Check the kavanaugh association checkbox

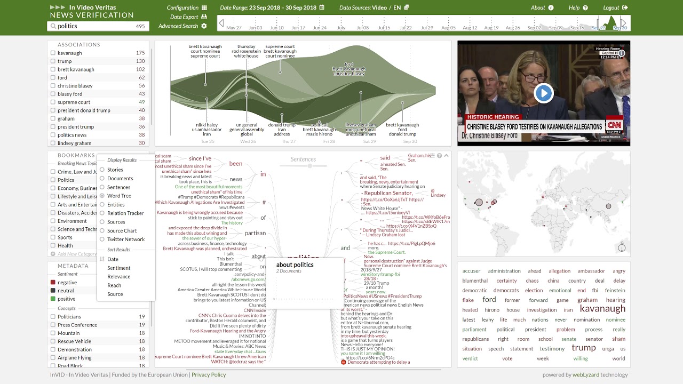pos(52,53)
